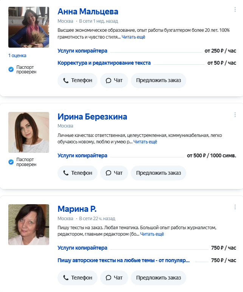This screenshot has width=243, height=292.
Task: Expand Анна Мальцева description with Читать ещё
Action: pos(133,37)
